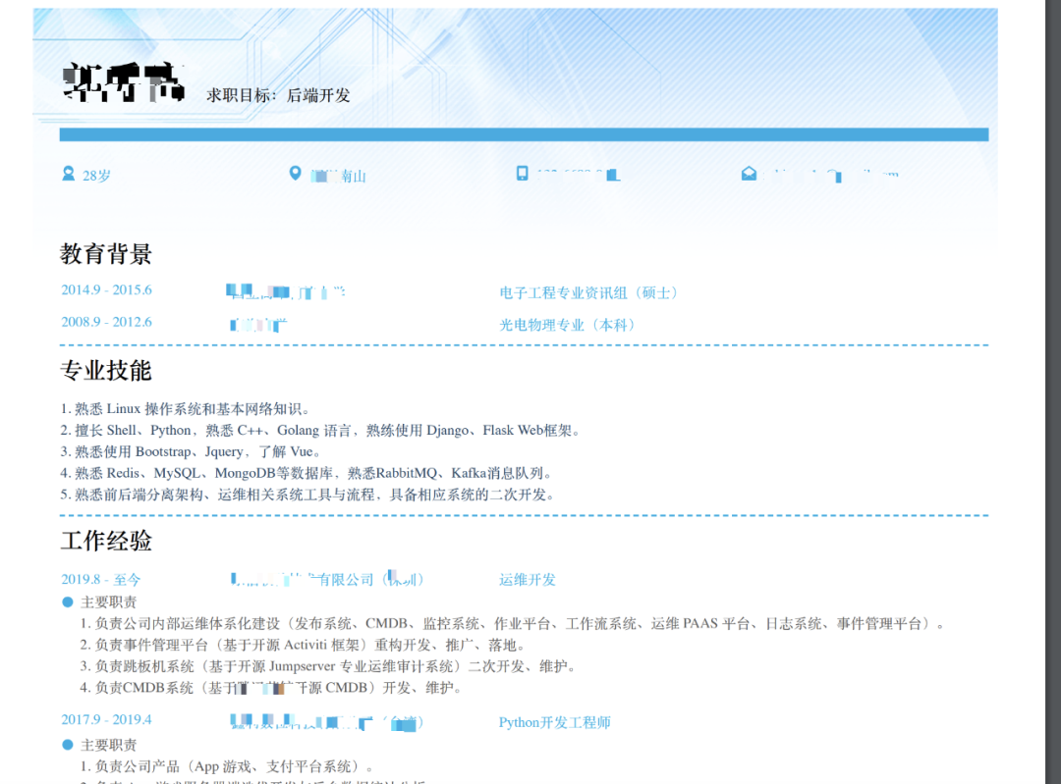Click the mobile phone icon
The height and width of the screenshot is (784, 1061).
(x=523, y=174)
